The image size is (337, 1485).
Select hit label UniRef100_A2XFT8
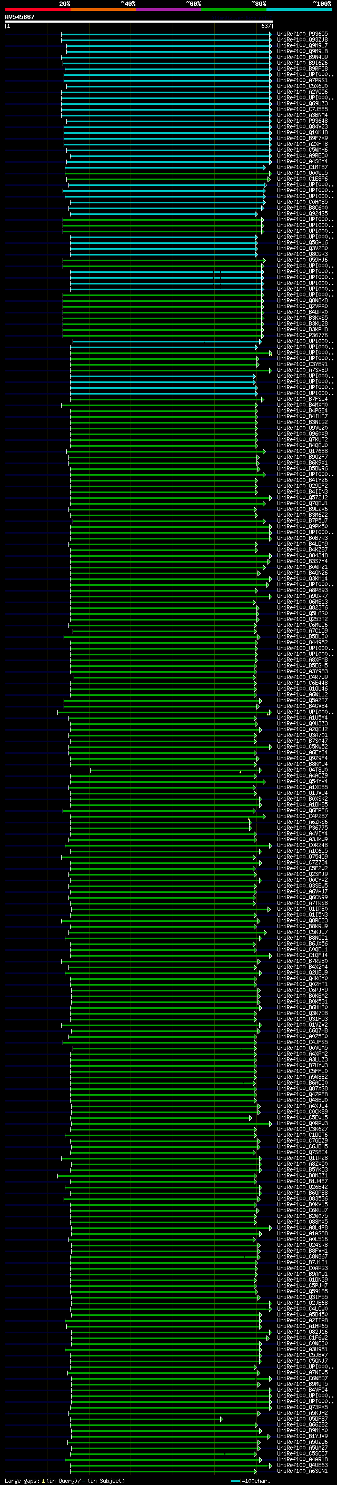(302, 144)
